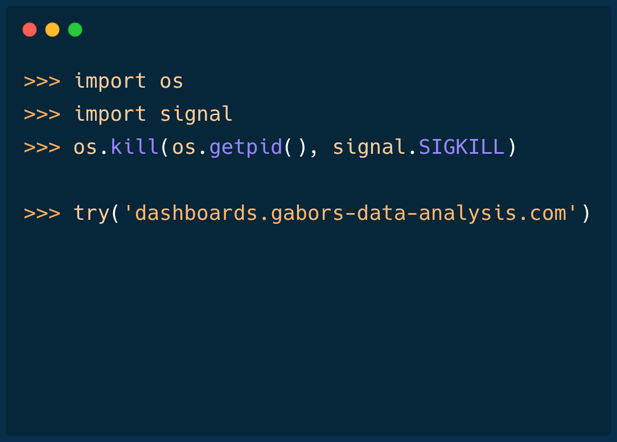Click the 'os' directly before .getpid
This screenshot has height=442, width=617.
pyautogui.click(x=184, y=148)
